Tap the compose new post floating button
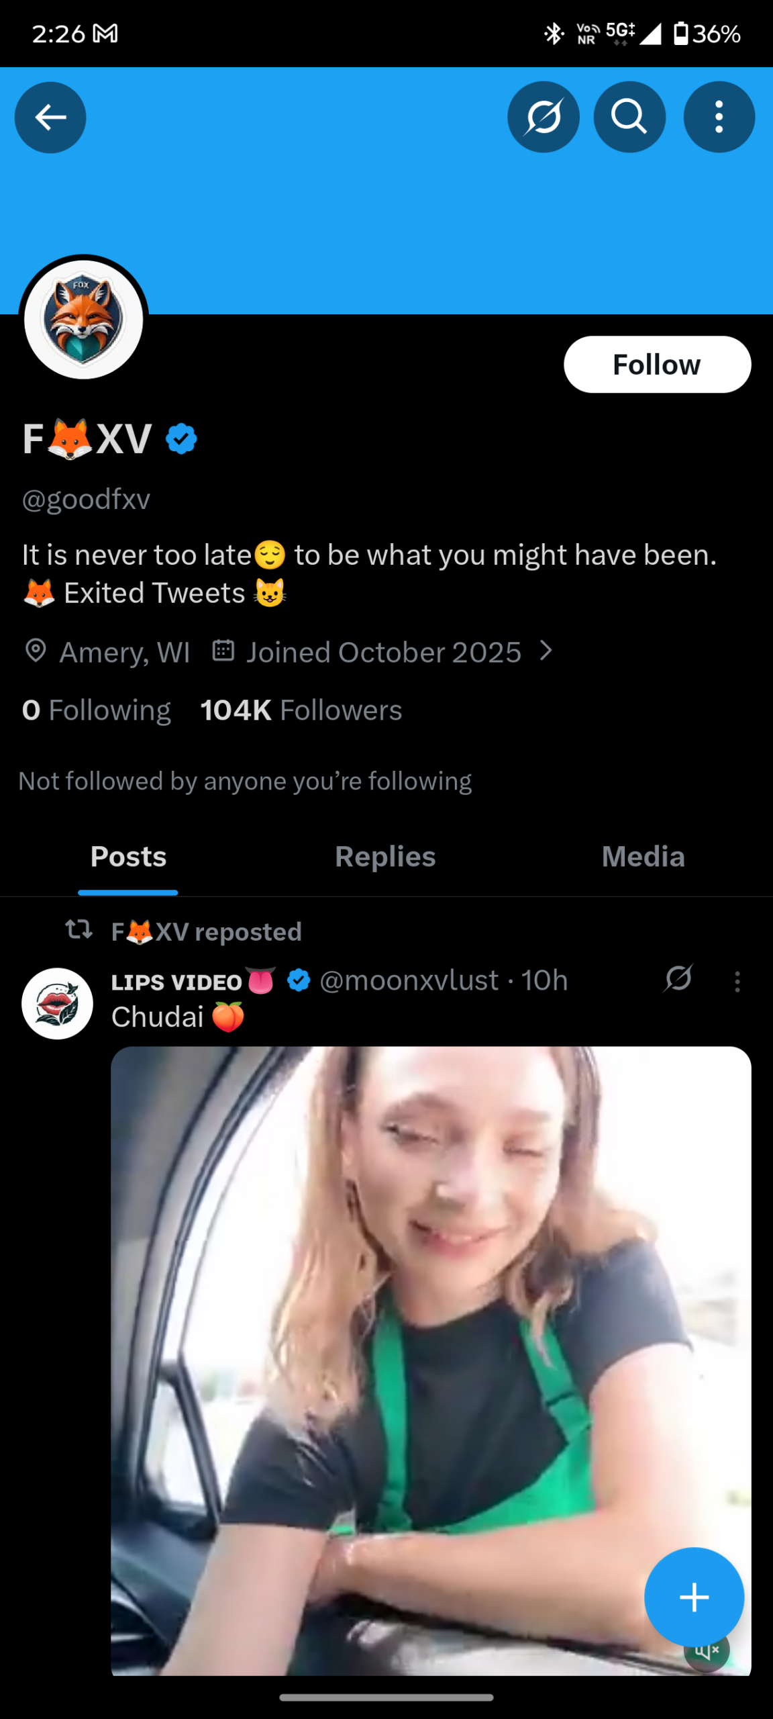Screen dimensions: 773x1719 click(694, 1597)
